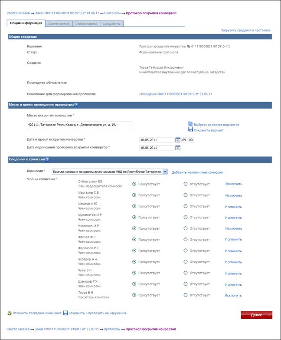Image resolution: width=281 pixels, height=340 pixels.
Task: Open help icon beside Место и время проведения процедуры
Action: (76, 105)
